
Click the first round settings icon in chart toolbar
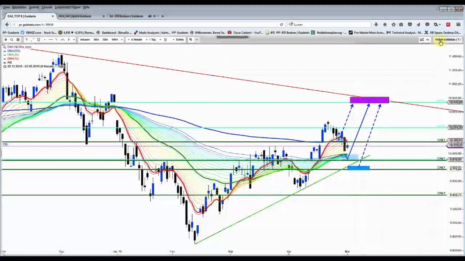(5, 40)
